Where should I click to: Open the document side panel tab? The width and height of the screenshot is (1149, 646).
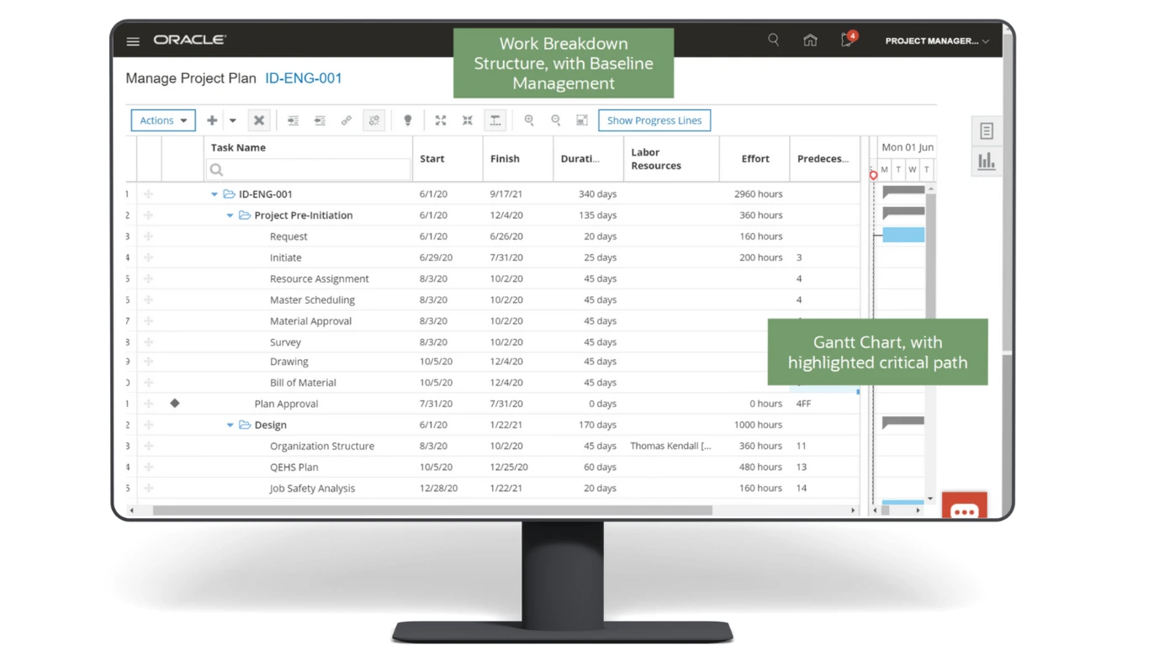pos(987,131)
